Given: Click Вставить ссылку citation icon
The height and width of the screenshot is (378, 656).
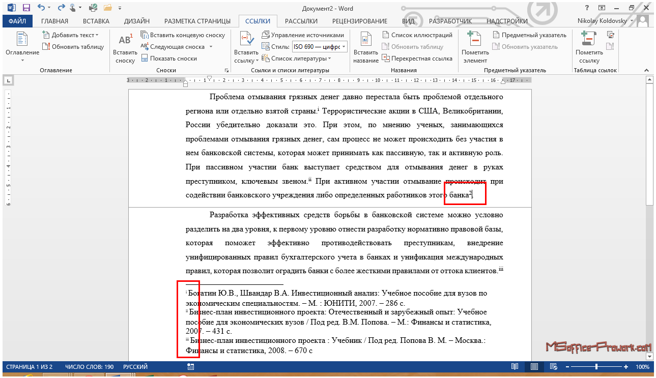Looking at the screenshot, I should tap(246, 40).
